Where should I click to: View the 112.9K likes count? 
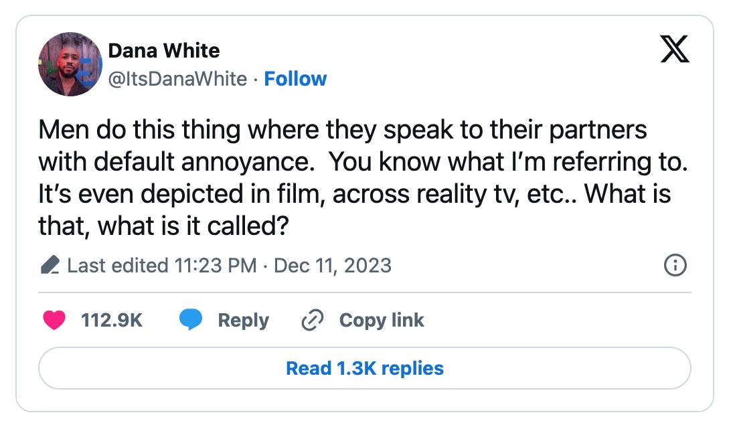coord(111,320)
